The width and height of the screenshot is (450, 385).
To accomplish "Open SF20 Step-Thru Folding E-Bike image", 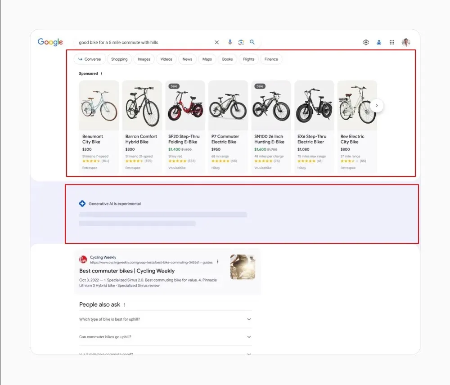I will [185, 105].
